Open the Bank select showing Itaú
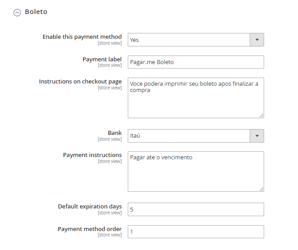Screen dimensions: 298x250 pyautogui.click(x=189, y=136)
